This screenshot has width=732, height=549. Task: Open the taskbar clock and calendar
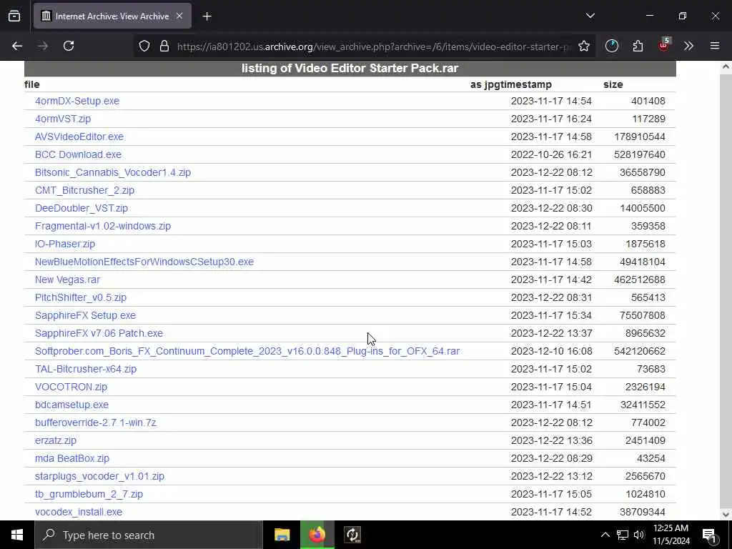(x=671, y=535)
